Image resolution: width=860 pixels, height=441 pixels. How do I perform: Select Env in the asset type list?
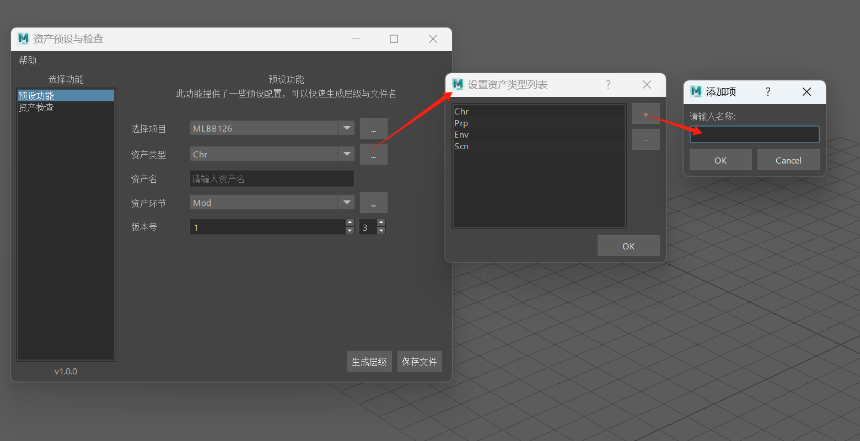(539, 134)
